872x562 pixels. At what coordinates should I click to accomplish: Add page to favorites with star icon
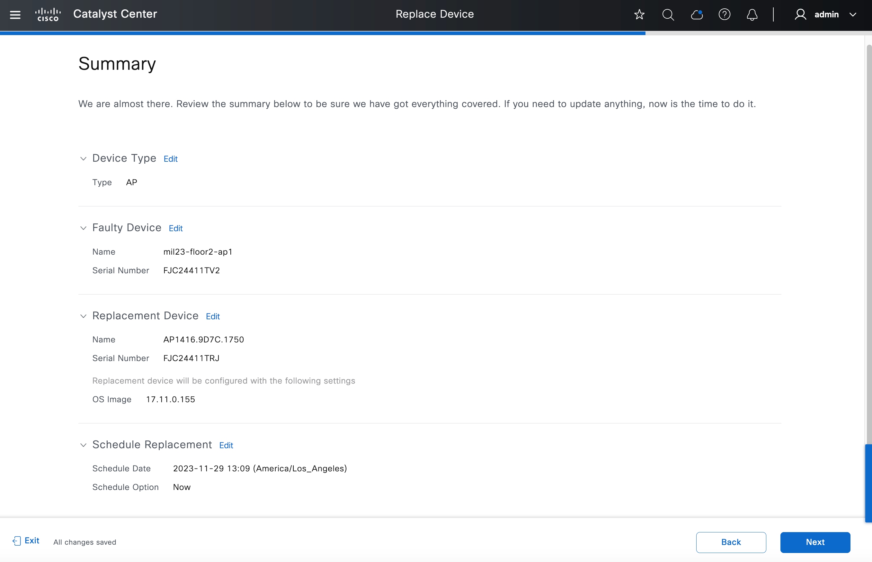[639, 14]
